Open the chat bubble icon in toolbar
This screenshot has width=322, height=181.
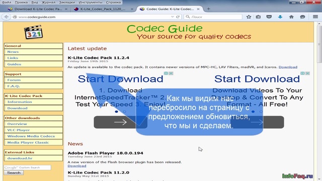tap(302, 17)
